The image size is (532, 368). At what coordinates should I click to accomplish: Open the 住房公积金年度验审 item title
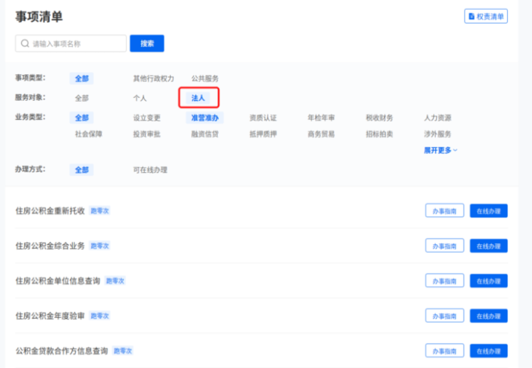pos(50,316)
